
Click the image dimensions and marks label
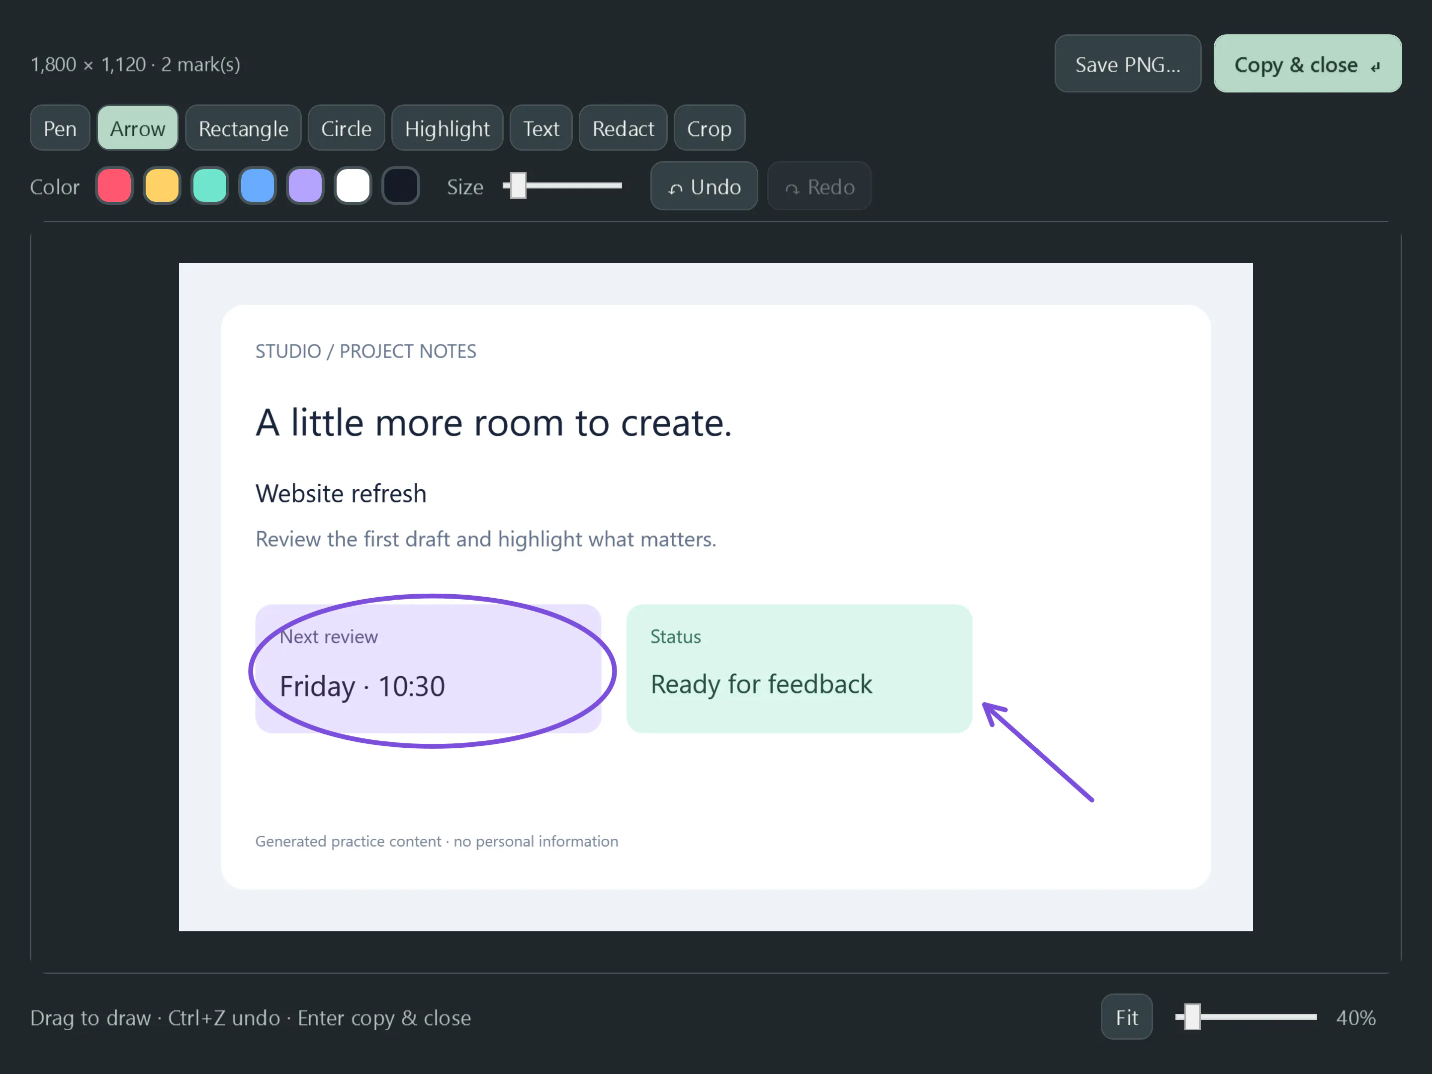(135, 65)
